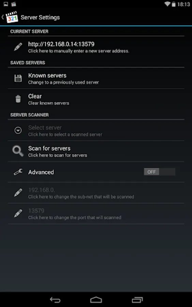Start Scan for servers
Screen dimensions: 192x307
(96, 151)
